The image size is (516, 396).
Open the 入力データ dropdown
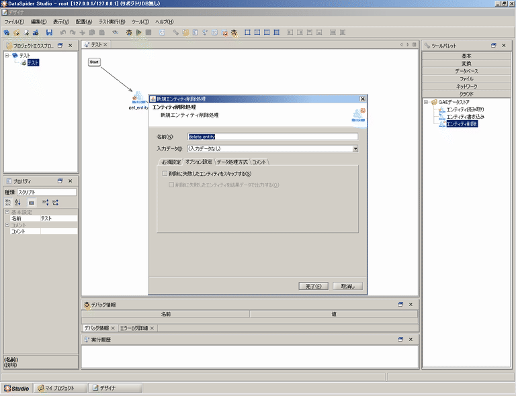coord(355,148)
